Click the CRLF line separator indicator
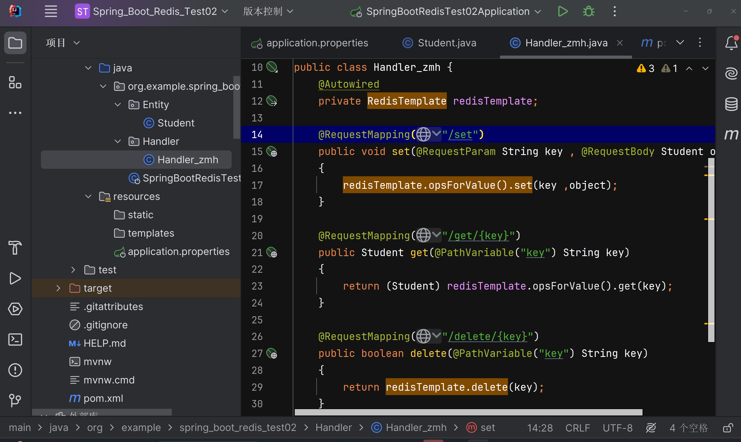The image size is (741, 442). tap(577, 428)
